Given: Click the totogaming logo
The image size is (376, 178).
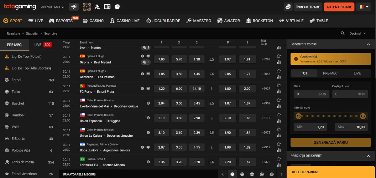Looking at the screenshot, I should click(20, 7).
